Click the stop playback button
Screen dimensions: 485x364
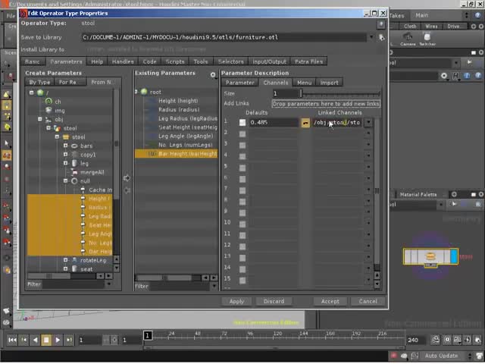pyautogui.click(x=45, y=340)
